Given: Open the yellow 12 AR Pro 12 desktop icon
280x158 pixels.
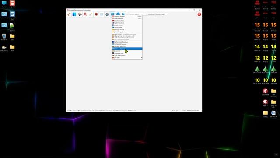Looking at the screenshot, I should 257,59.
